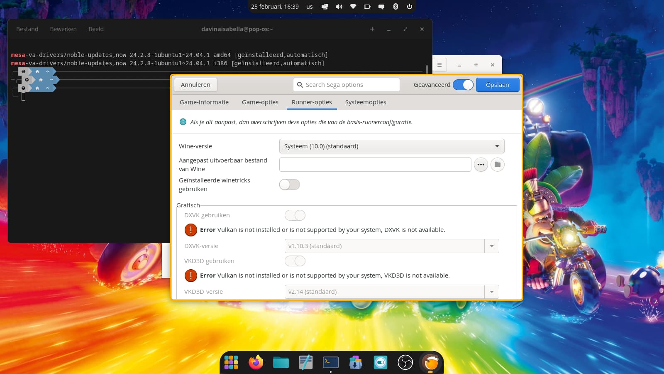Click the i386 mesa-va-drivers line in terminal
This screenshot has height=374, width=664.
click(x=168, y=63)
